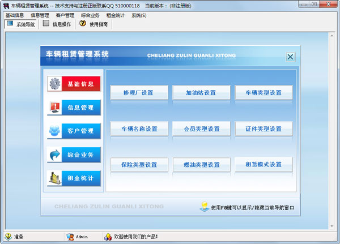The width and height of the screenshot is (340, 244).
Task: Click the 系统导航 monitor icon in toolbar
Action: click(10, 23)
